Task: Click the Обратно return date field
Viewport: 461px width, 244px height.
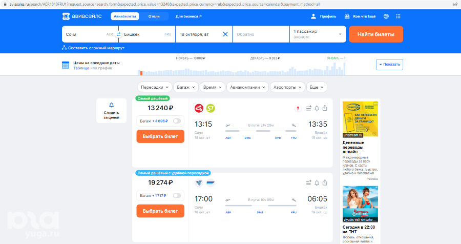Action: [260, 34]
